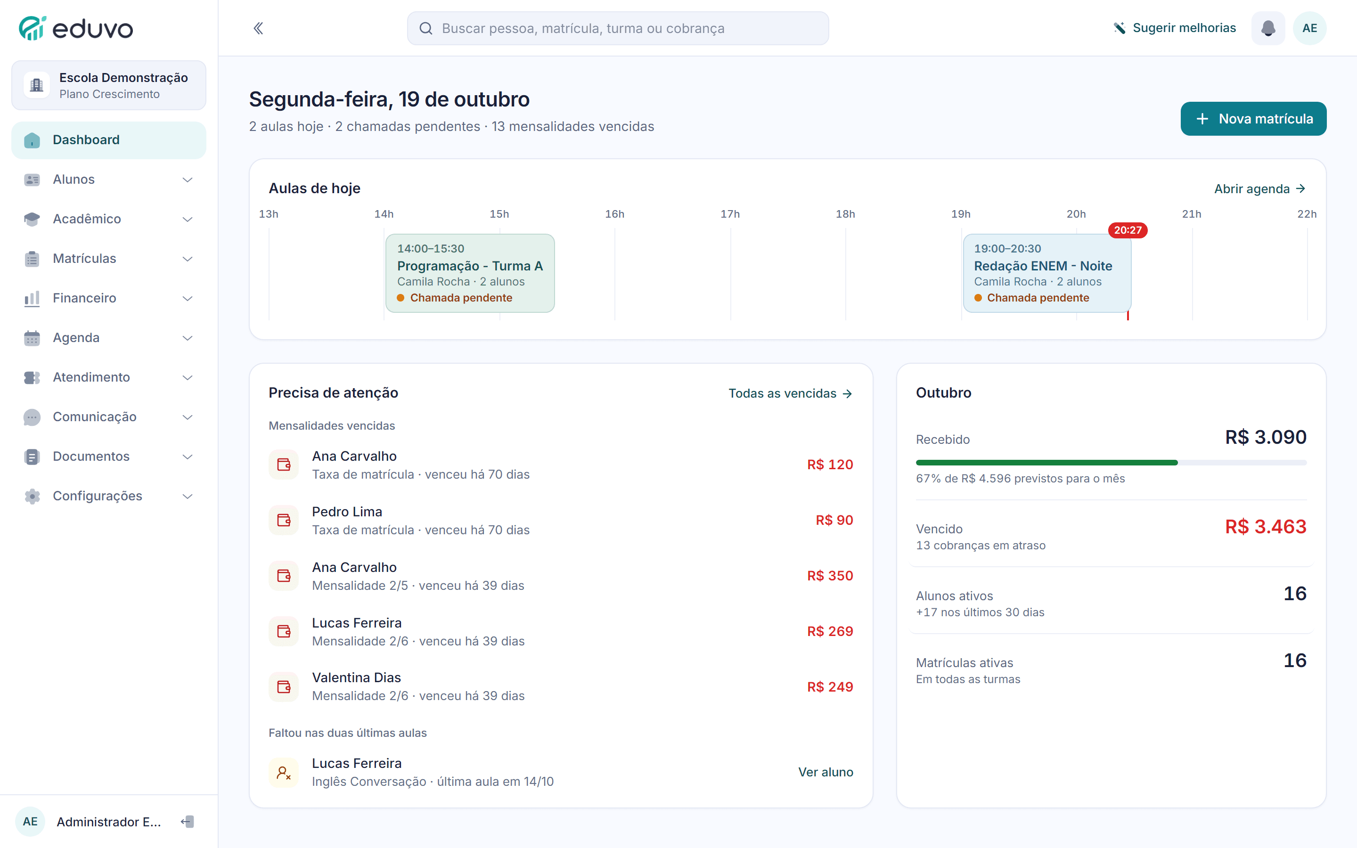
Task: Select Documentos in the sidebar
Action: coord(109,457)
